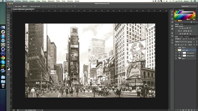This screenshot has height=111, width=198.
Task: Select the Lasso tool
Action: click(x=8, y=18)
